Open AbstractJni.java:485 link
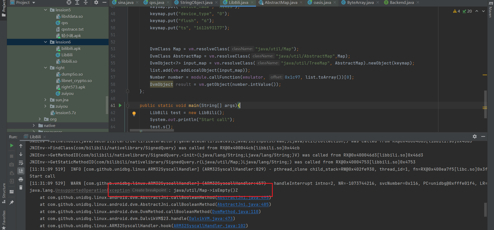The height and width of the screenshot is (230, 494). (243, 205)
